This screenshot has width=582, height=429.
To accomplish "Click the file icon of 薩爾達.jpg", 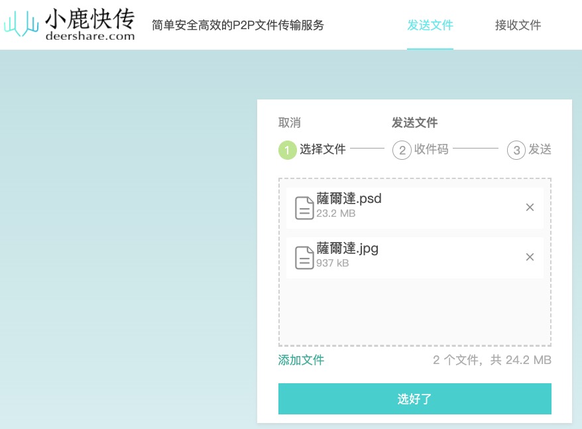I will (x=304, y=257).
